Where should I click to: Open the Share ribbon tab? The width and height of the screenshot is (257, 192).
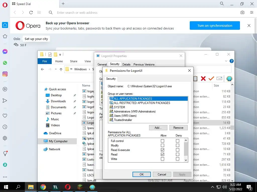[74, 61]
